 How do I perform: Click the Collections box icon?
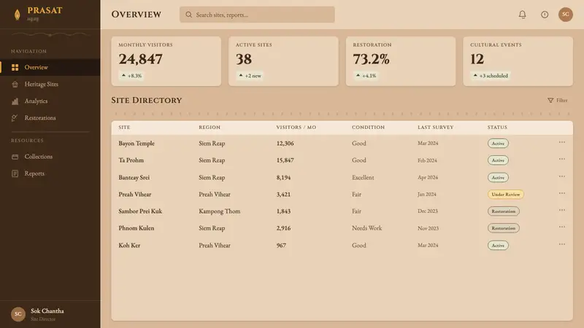pos(15,157)
